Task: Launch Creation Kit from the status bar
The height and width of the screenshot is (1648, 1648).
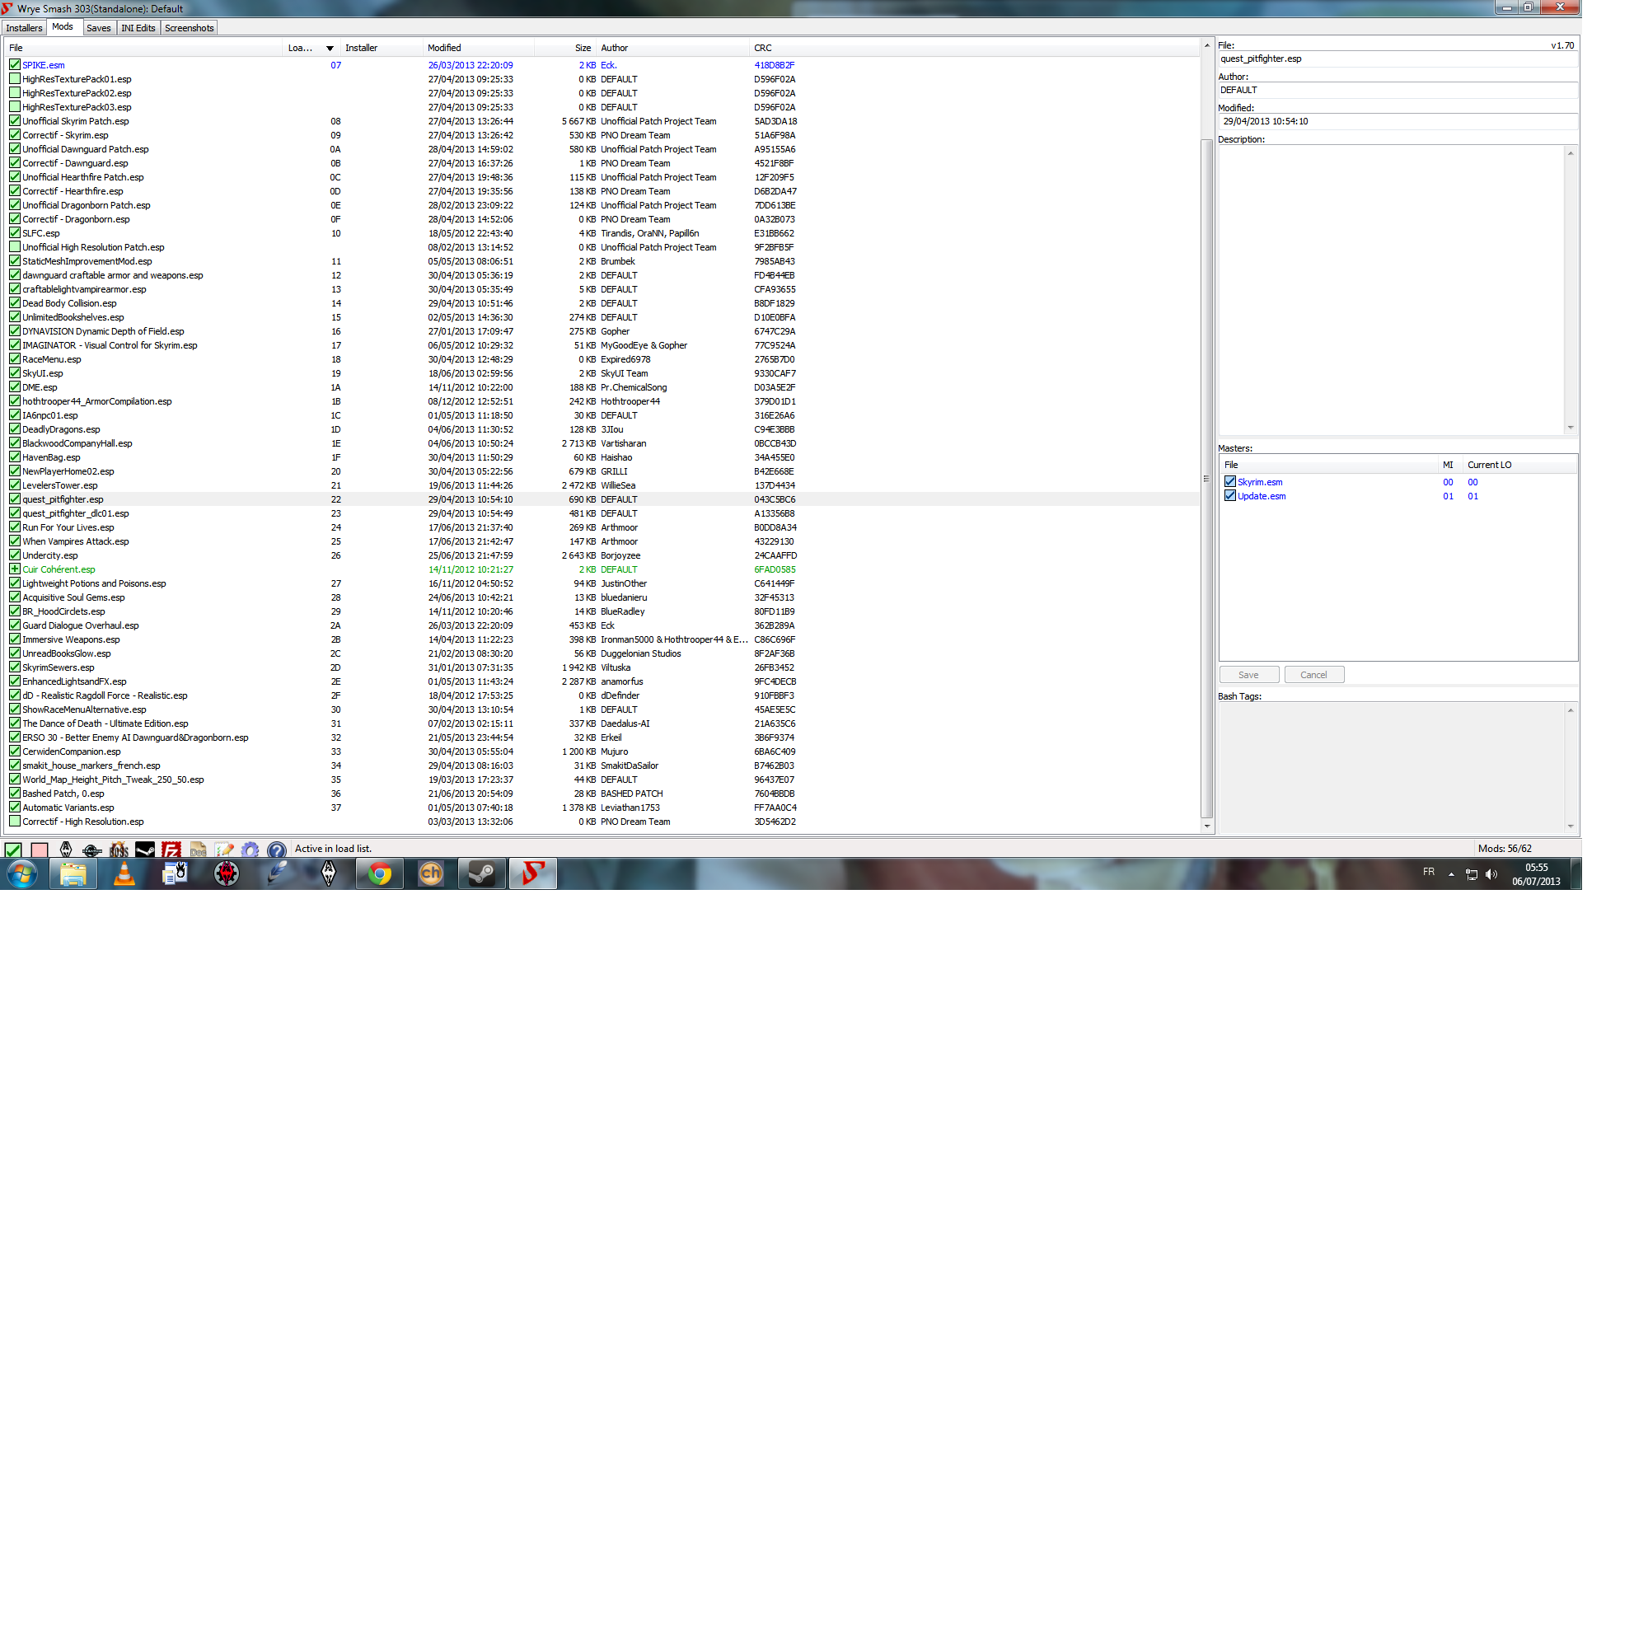Action: click(x=92, y=850)
